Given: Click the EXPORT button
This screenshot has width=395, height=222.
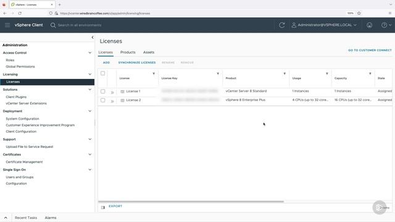Looking at the screenshot, I should pyautogui.click(x=115, y=206).
